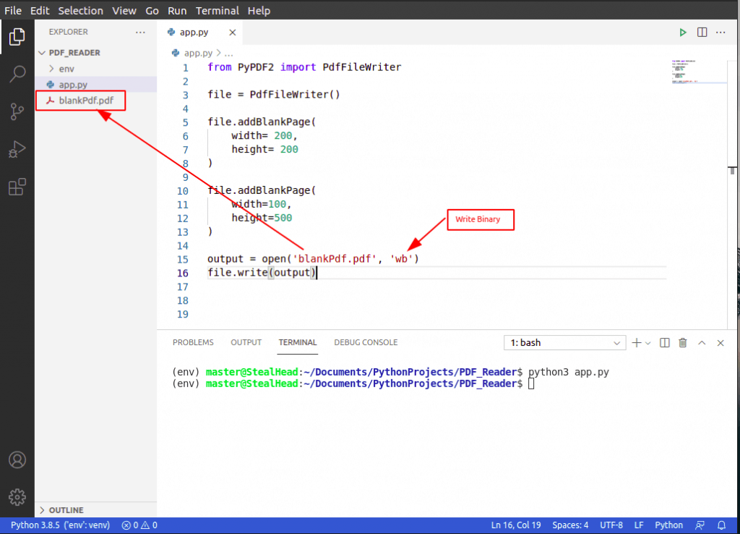The width and height of the screenshot is (740, 534).
Task: Select UTF-8 encoding in the status bar
Action: (611, 525)
